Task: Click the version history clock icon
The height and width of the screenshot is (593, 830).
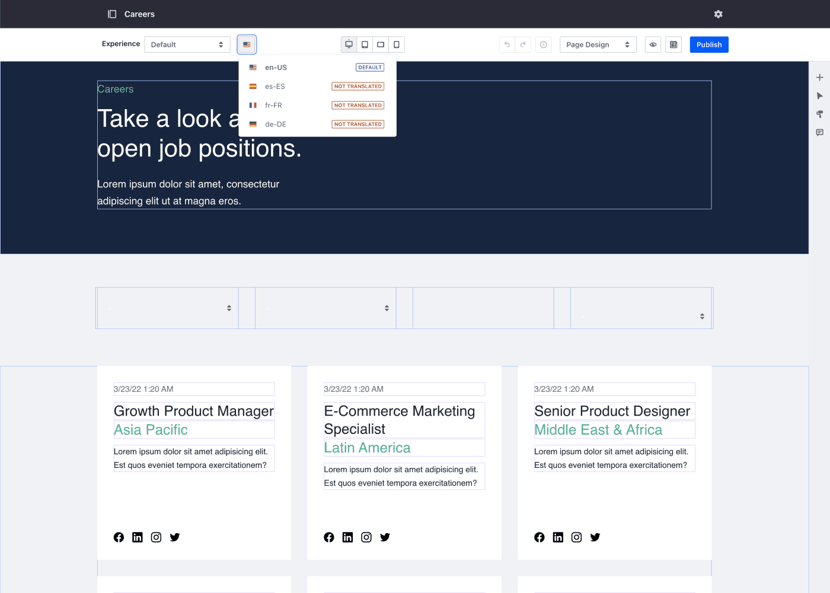Action: (x=543, y=44)
